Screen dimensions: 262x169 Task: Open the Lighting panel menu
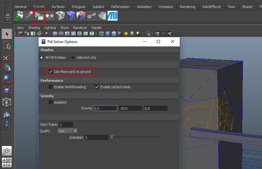coord(50,28)
